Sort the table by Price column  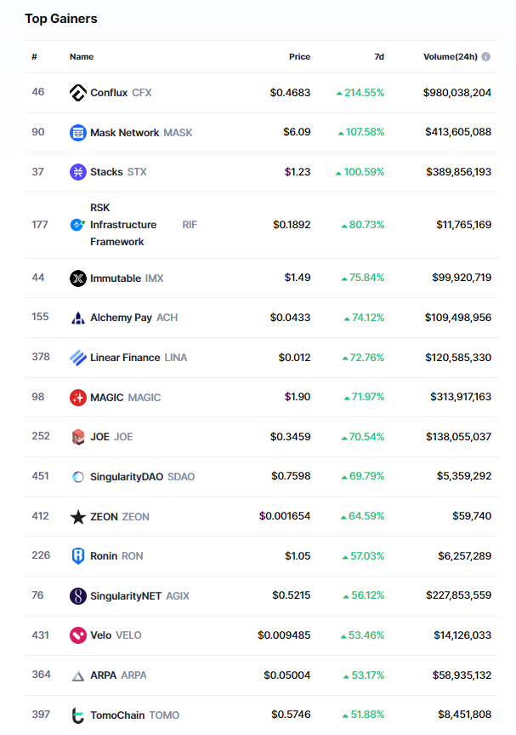coord(299,57)
